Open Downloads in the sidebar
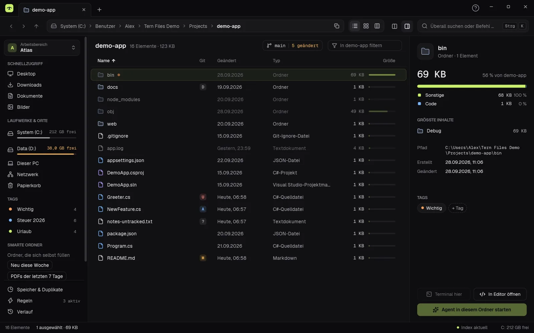Viewport: 534px width, 333px height. (x=42, y=85)
